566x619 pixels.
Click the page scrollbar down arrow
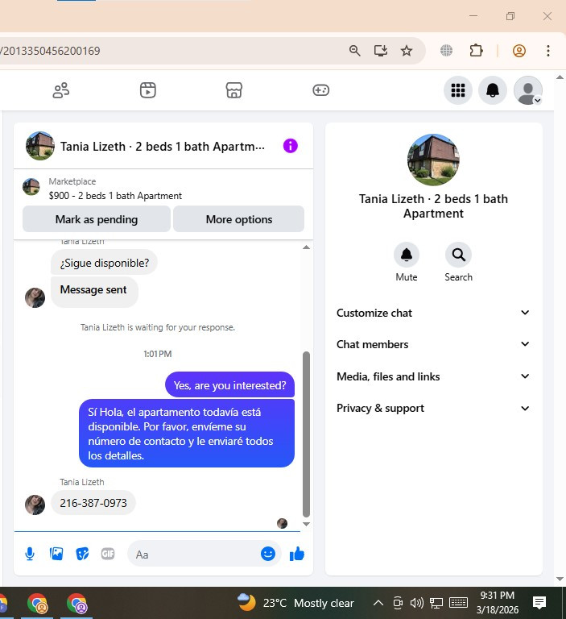560,580
